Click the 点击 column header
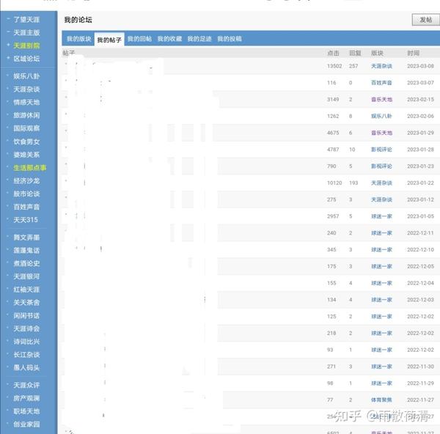440x434 pixels. [x=333, y=53]
